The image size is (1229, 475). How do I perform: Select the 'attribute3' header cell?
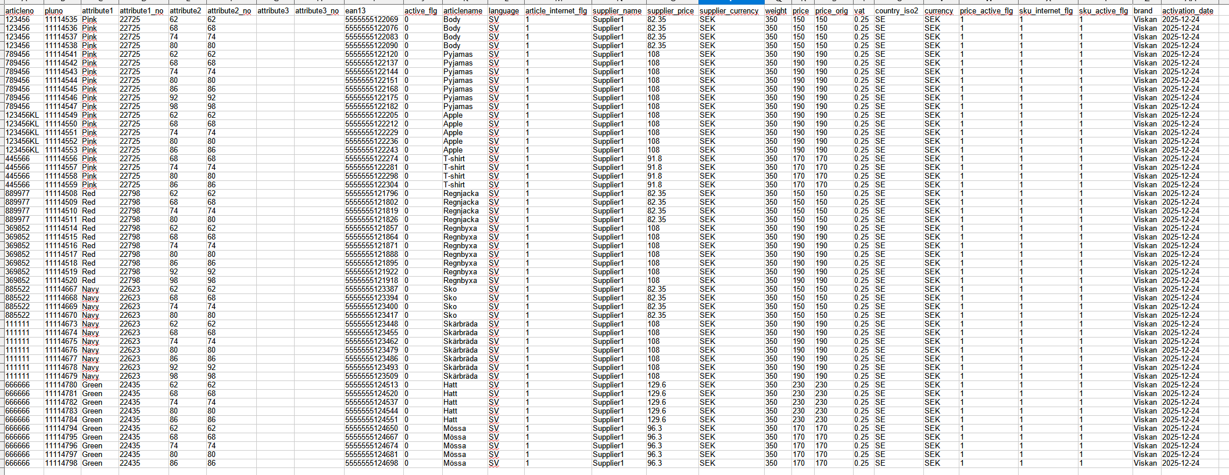click(x=273, y=11)
